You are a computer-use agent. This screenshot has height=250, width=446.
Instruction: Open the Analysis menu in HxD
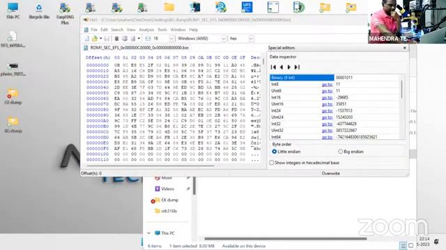click(146, 30)
